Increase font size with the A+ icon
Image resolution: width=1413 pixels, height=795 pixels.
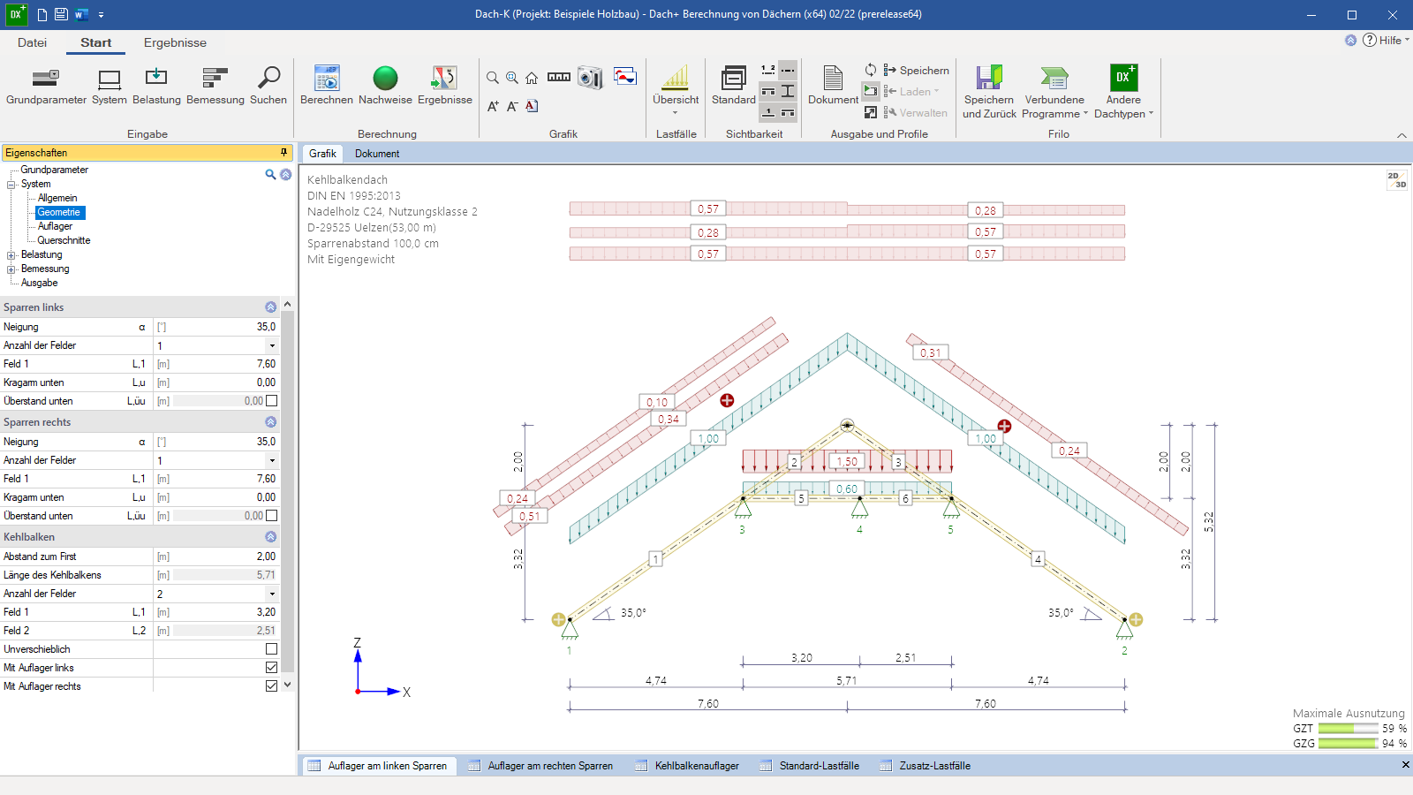493,106
